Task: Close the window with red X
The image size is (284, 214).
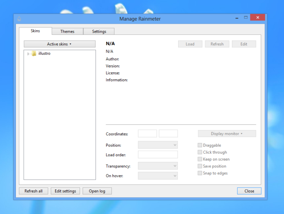Action: [x=258, y=17]
